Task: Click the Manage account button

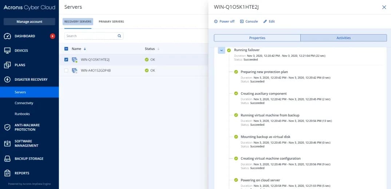Action: click(x=29, y=22)
